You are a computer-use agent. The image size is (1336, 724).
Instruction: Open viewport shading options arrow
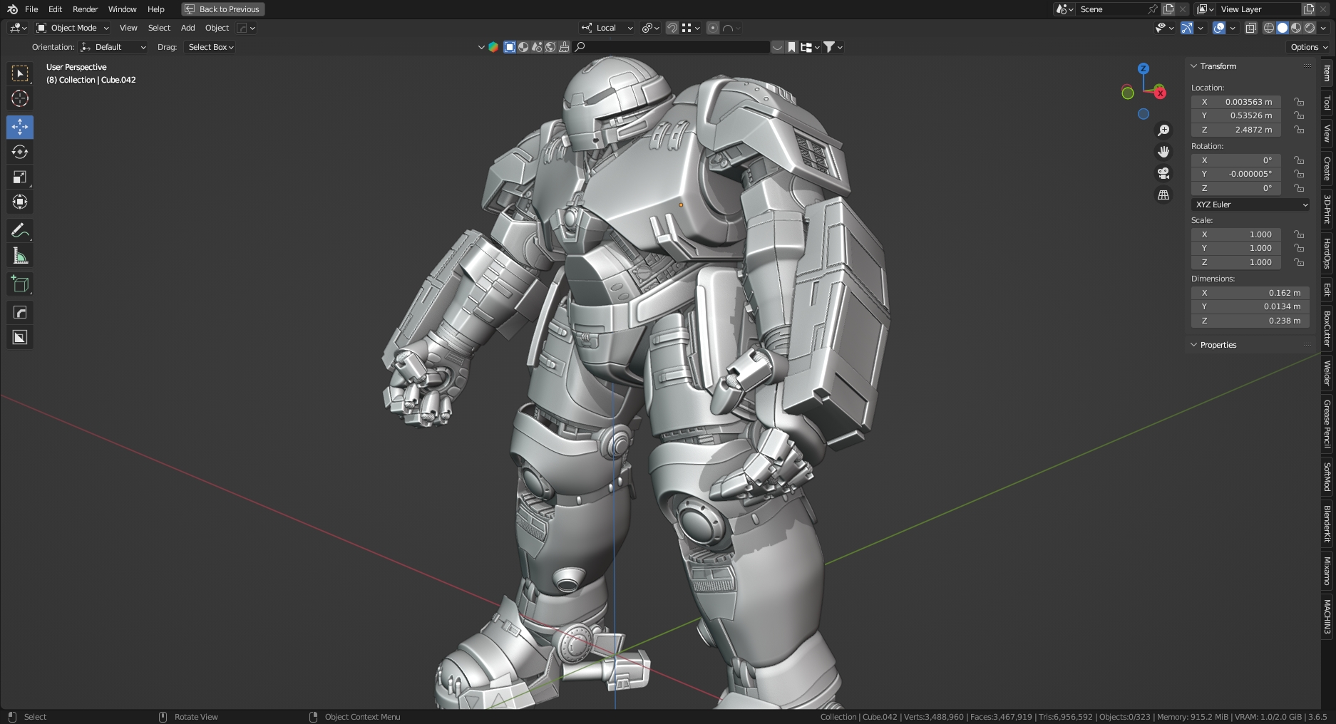coord(1324,28)
